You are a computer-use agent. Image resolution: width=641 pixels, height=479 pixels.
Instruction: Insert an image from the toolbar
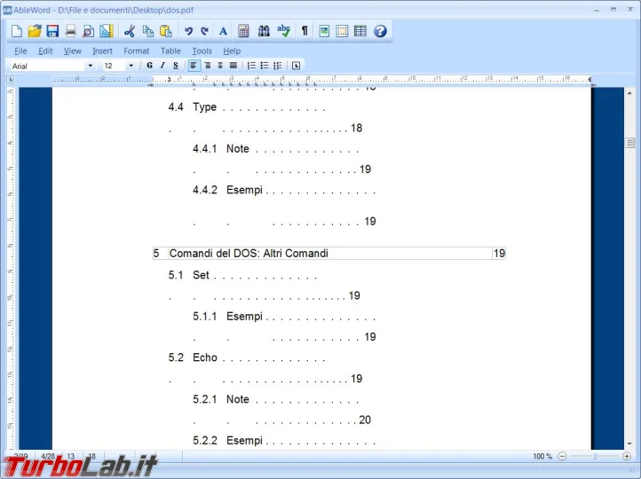coord(324,31)
